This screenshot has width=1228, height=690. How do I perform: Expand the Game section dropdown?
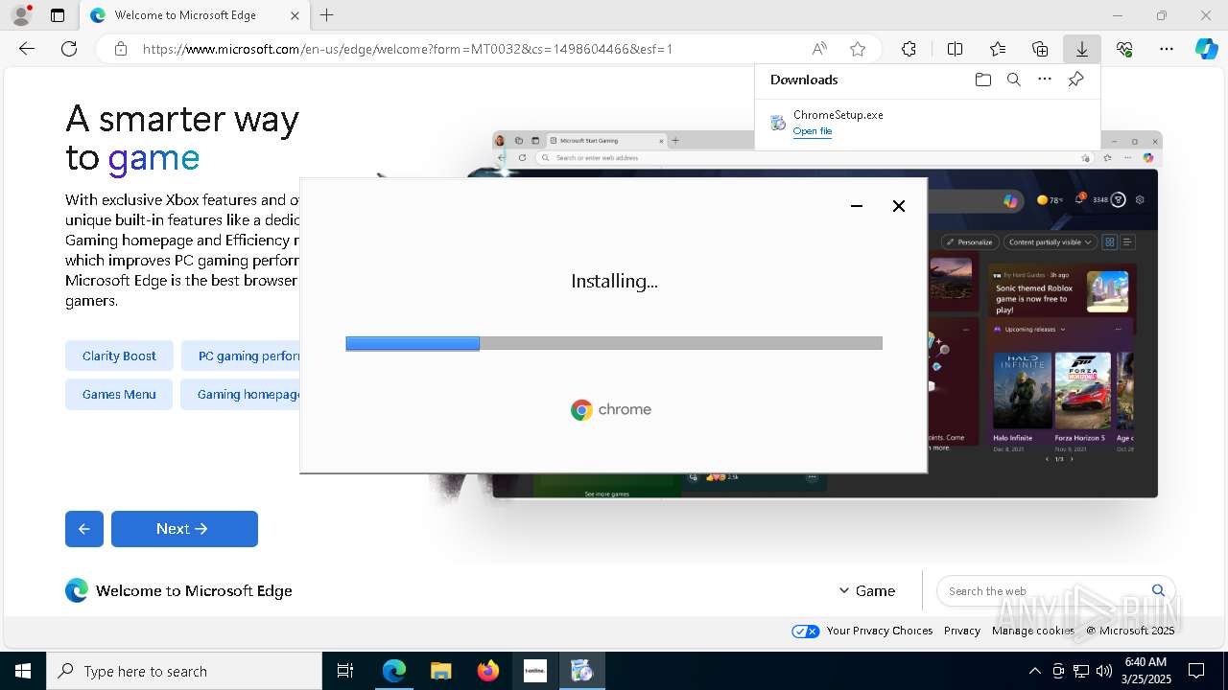[866, 591]
